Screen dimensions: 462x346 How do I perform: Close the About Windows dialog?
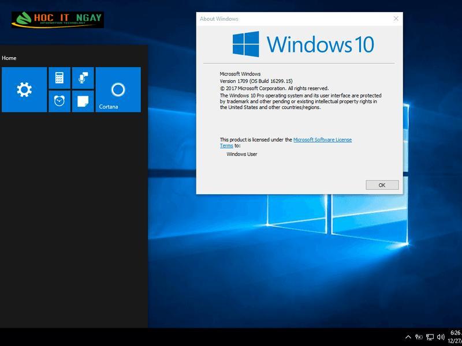(x=396, y=19)
